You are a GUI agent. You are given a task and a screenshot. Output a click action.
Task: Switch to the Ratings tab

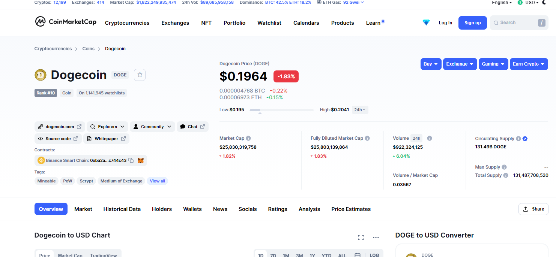278,209
